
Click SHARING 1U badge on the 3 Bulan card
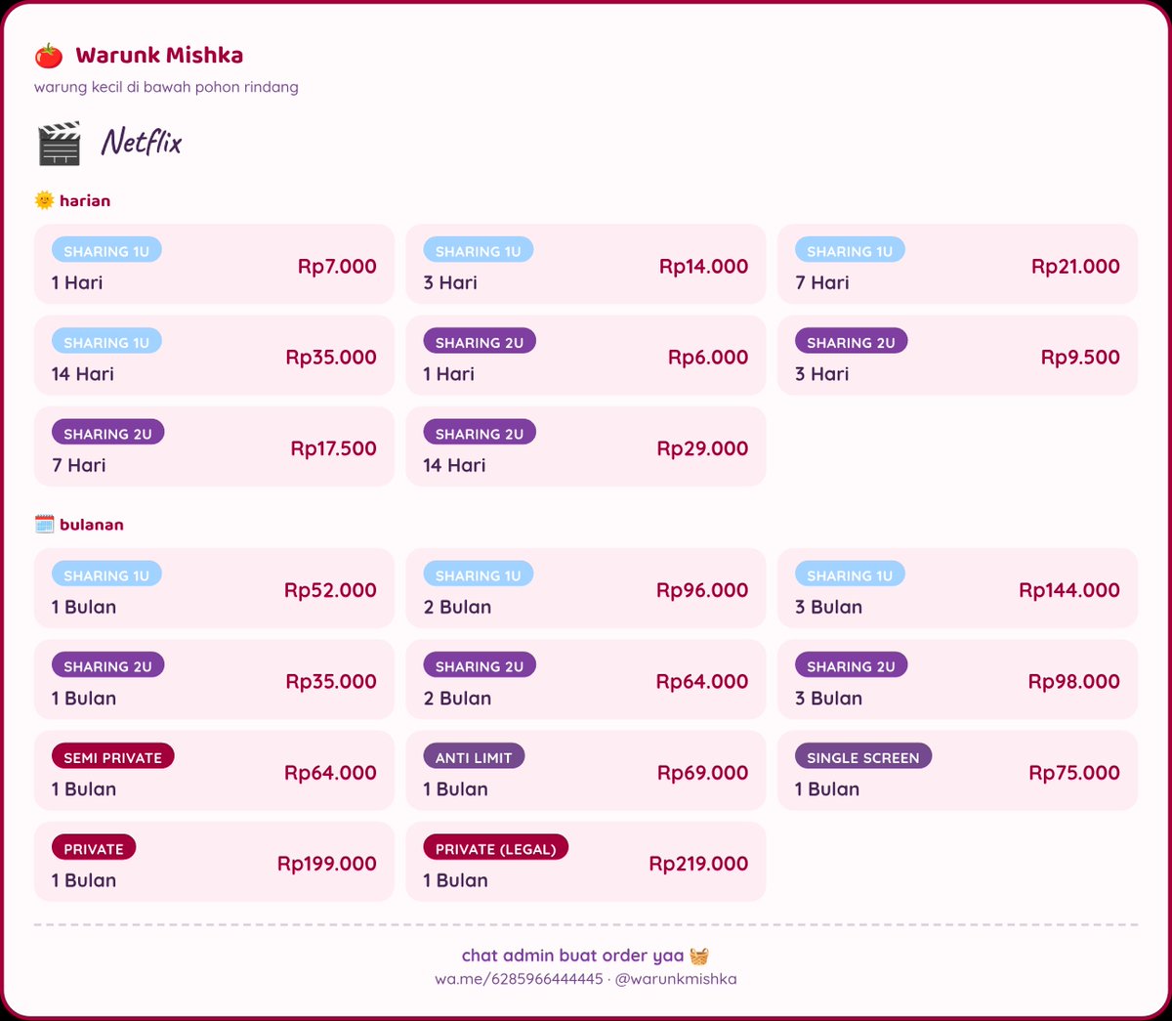pos(850,574)
